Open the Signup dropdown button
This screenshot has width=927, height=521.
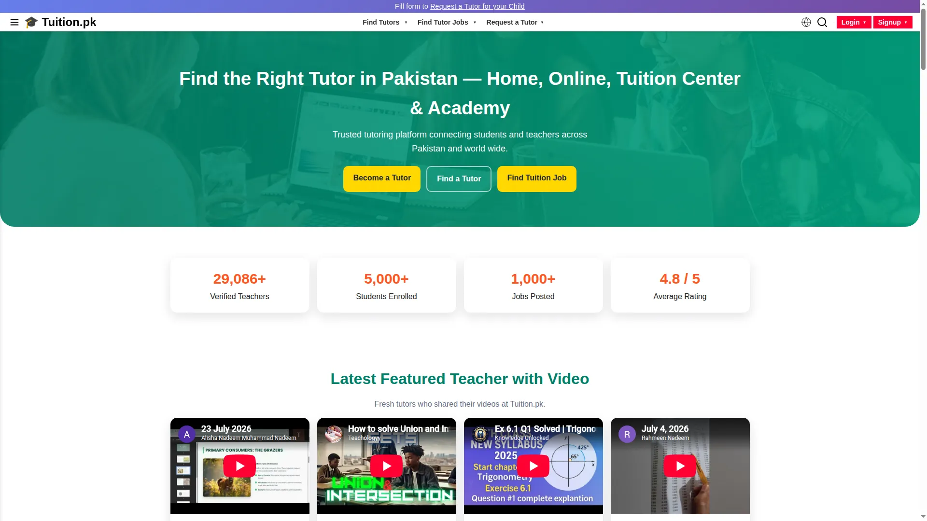[x=893, y=22]
